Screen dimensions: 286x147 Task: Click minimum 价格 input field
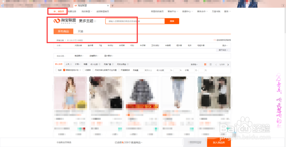coord(192,70)
